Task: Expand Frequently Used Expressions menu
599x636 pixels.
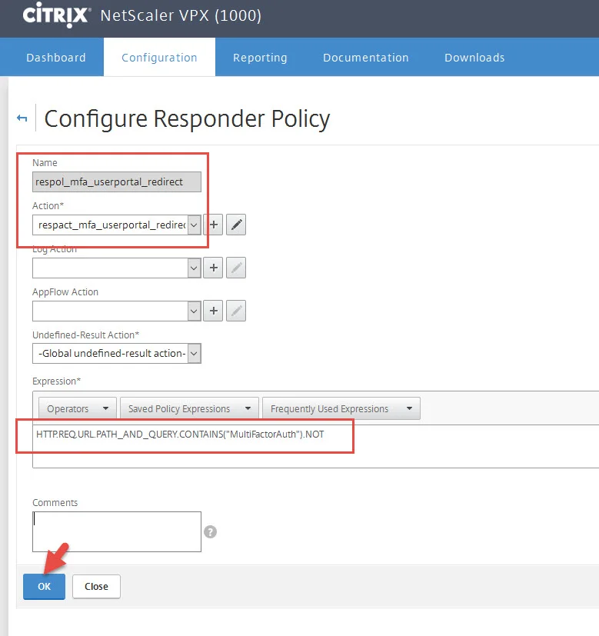Action: tap(341, 408)
